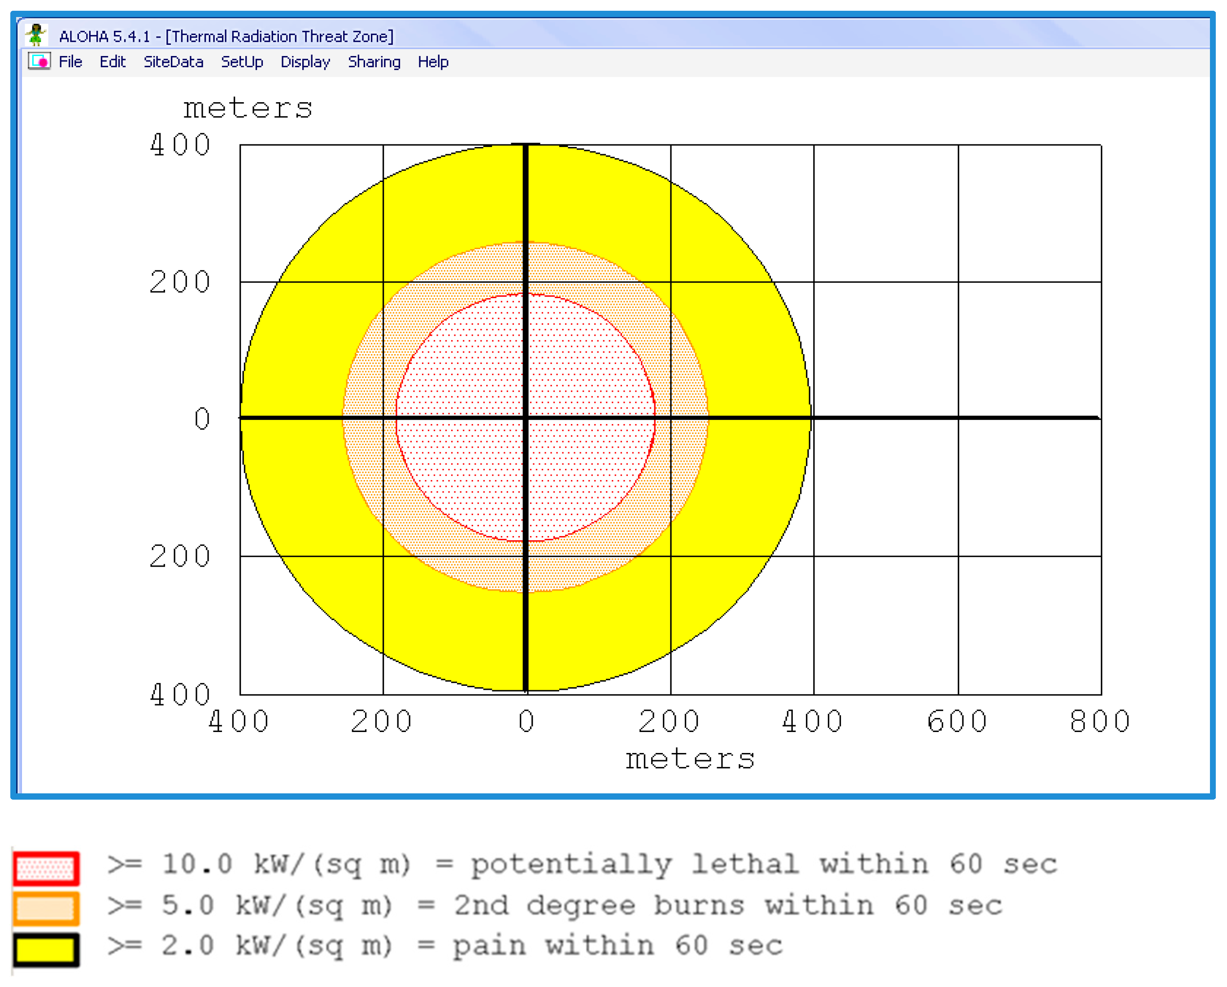This screenshot has width=1227, height=987.
Task: Click the '2nd degree burns within 60 sec' text
Action: [728, 906]
